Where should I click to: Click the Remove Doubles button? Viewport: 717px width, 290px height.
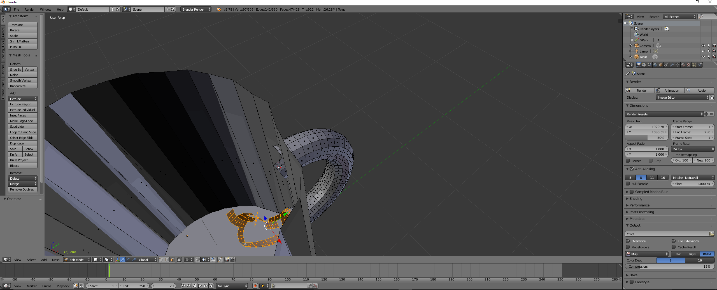point(22,189)
